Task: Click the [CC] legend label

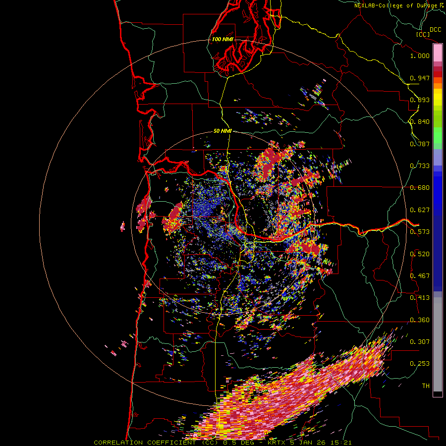Action: 423,34
